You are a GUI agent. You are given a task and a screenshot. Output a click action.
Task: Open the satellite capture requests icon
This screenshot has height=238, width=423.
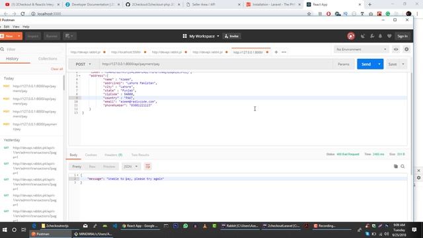363,36
